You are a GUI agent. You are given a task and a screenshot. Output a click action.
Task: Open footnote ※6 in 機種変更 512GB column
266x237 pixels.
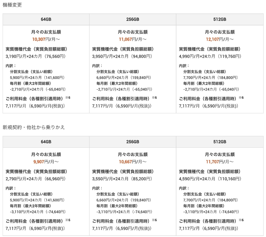point(241,98)
